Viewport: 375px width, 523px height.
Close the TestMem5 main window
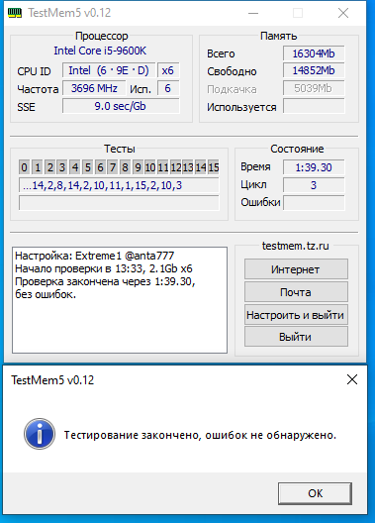coord(343,13)
